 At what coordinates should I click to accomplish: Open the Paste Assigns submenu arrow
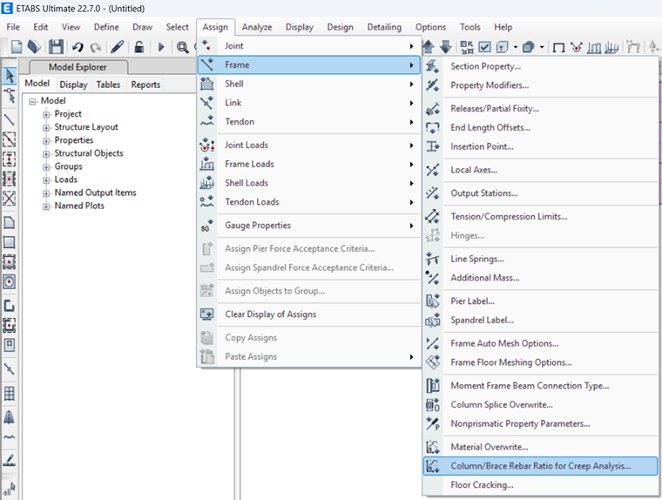pos(411,357)
